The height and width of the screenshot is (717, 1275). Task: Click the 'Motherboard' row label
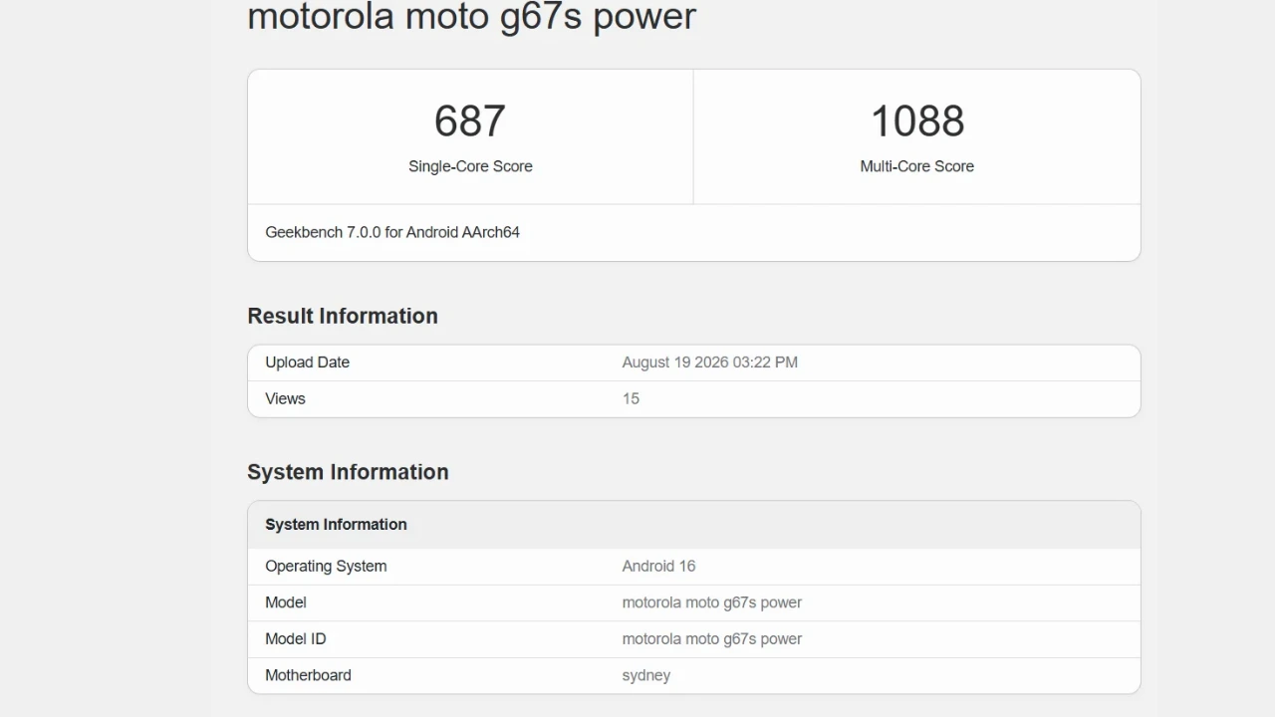click(308, 675)
